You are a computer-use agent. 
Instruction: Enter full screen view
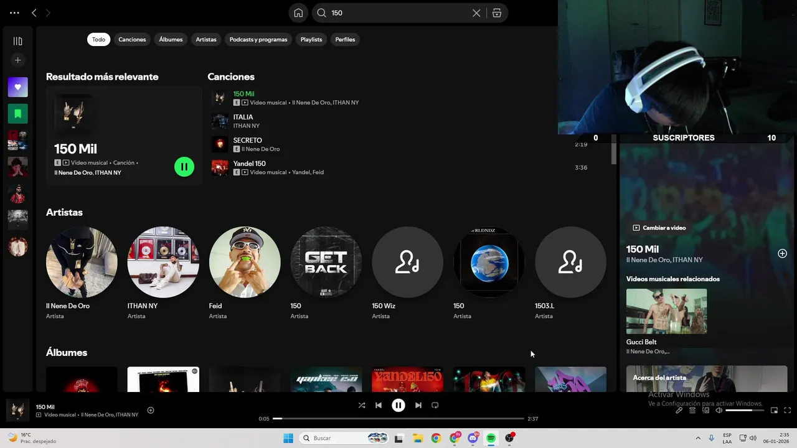click(788, 410)
